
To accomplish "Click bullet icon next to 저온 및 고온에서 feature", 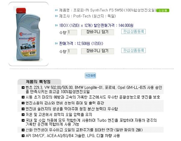I will [23, 114].
